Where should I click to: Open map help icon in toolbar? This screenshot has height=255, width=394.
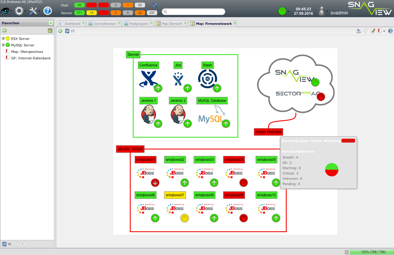pos(390,31)
